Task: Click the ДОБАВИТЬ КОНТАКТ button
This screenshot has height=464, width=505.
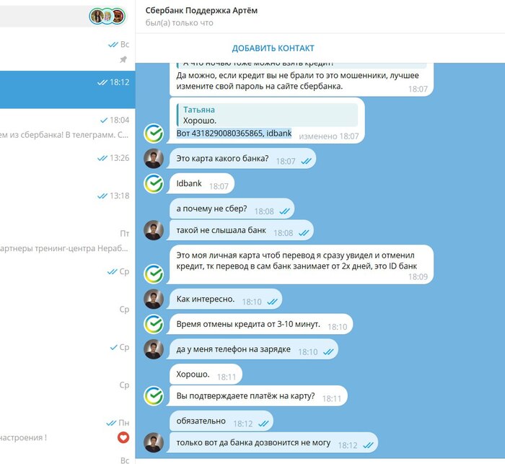Action: coord(273,48)
